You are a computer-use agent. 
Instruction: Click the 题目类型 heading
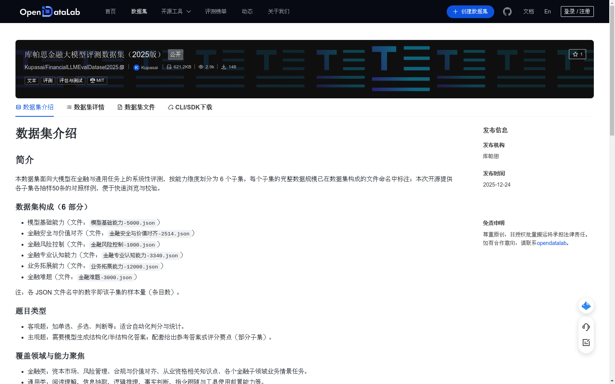pos(31,311)
